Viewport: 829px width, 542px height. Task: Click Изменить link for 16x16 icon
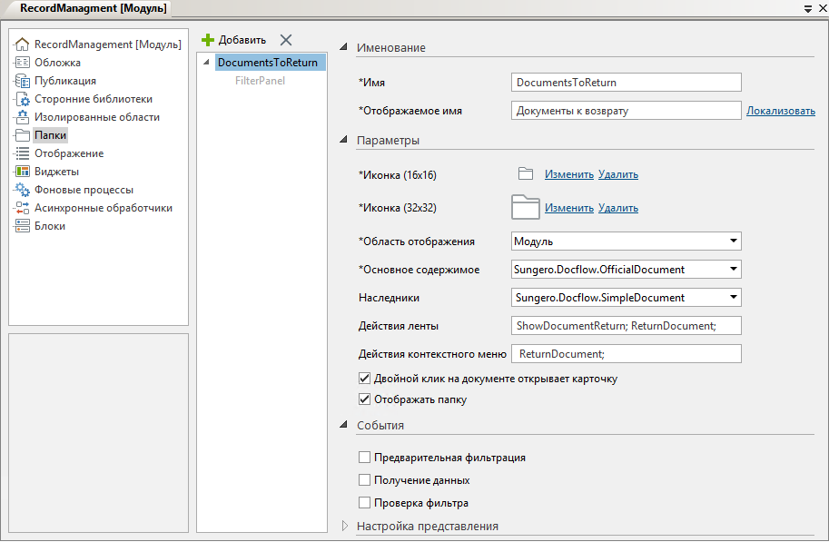(x=568, y=174)
